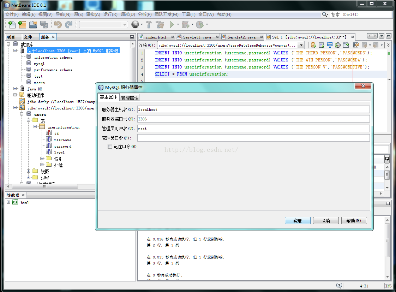Viewport: 396px width, 292px height.
Task: Expand the html node in navigator
Action: (x=8, y=202)
